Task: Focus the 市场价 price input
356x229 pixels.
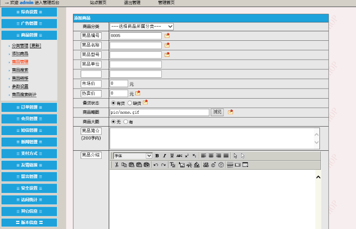Action: [119, 83]
